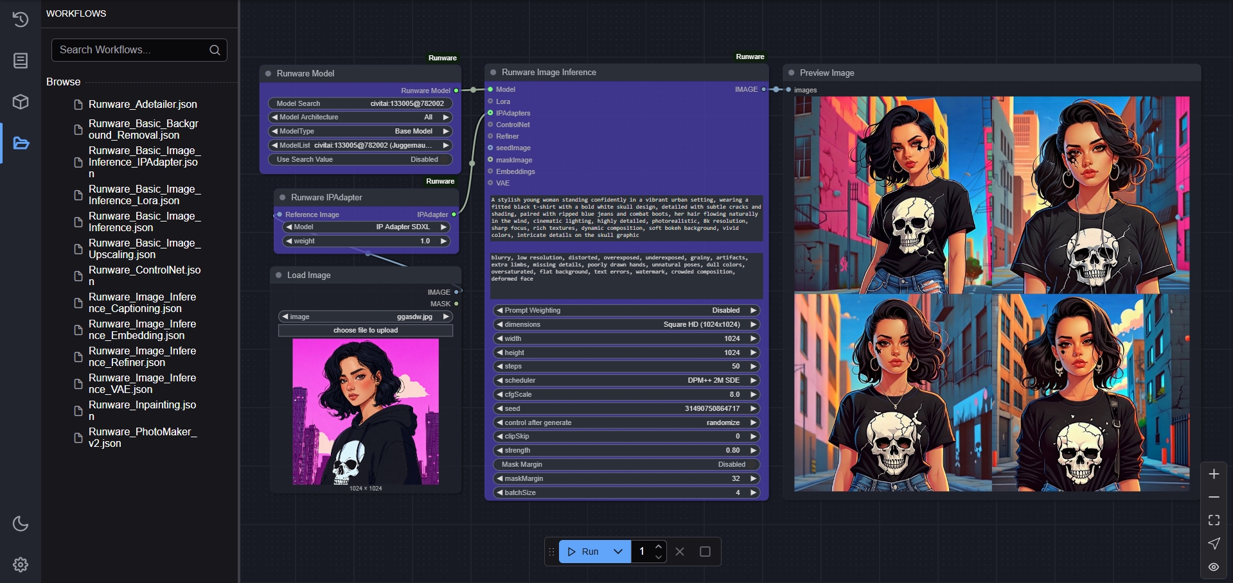Adjust the strength value slider

click(x=626, y=450)
